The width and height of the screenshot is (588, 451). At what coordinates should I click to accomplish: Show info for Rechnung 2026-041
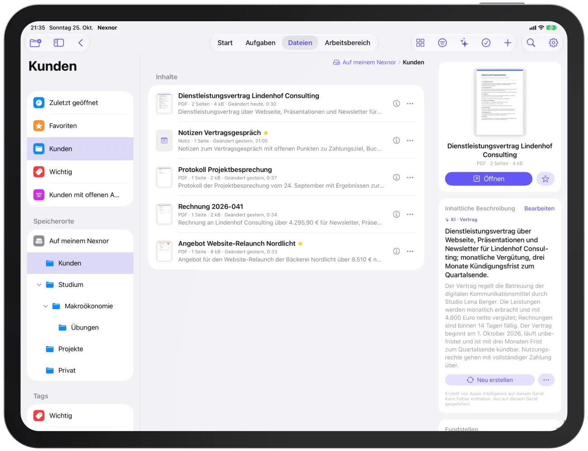(396, 214)
